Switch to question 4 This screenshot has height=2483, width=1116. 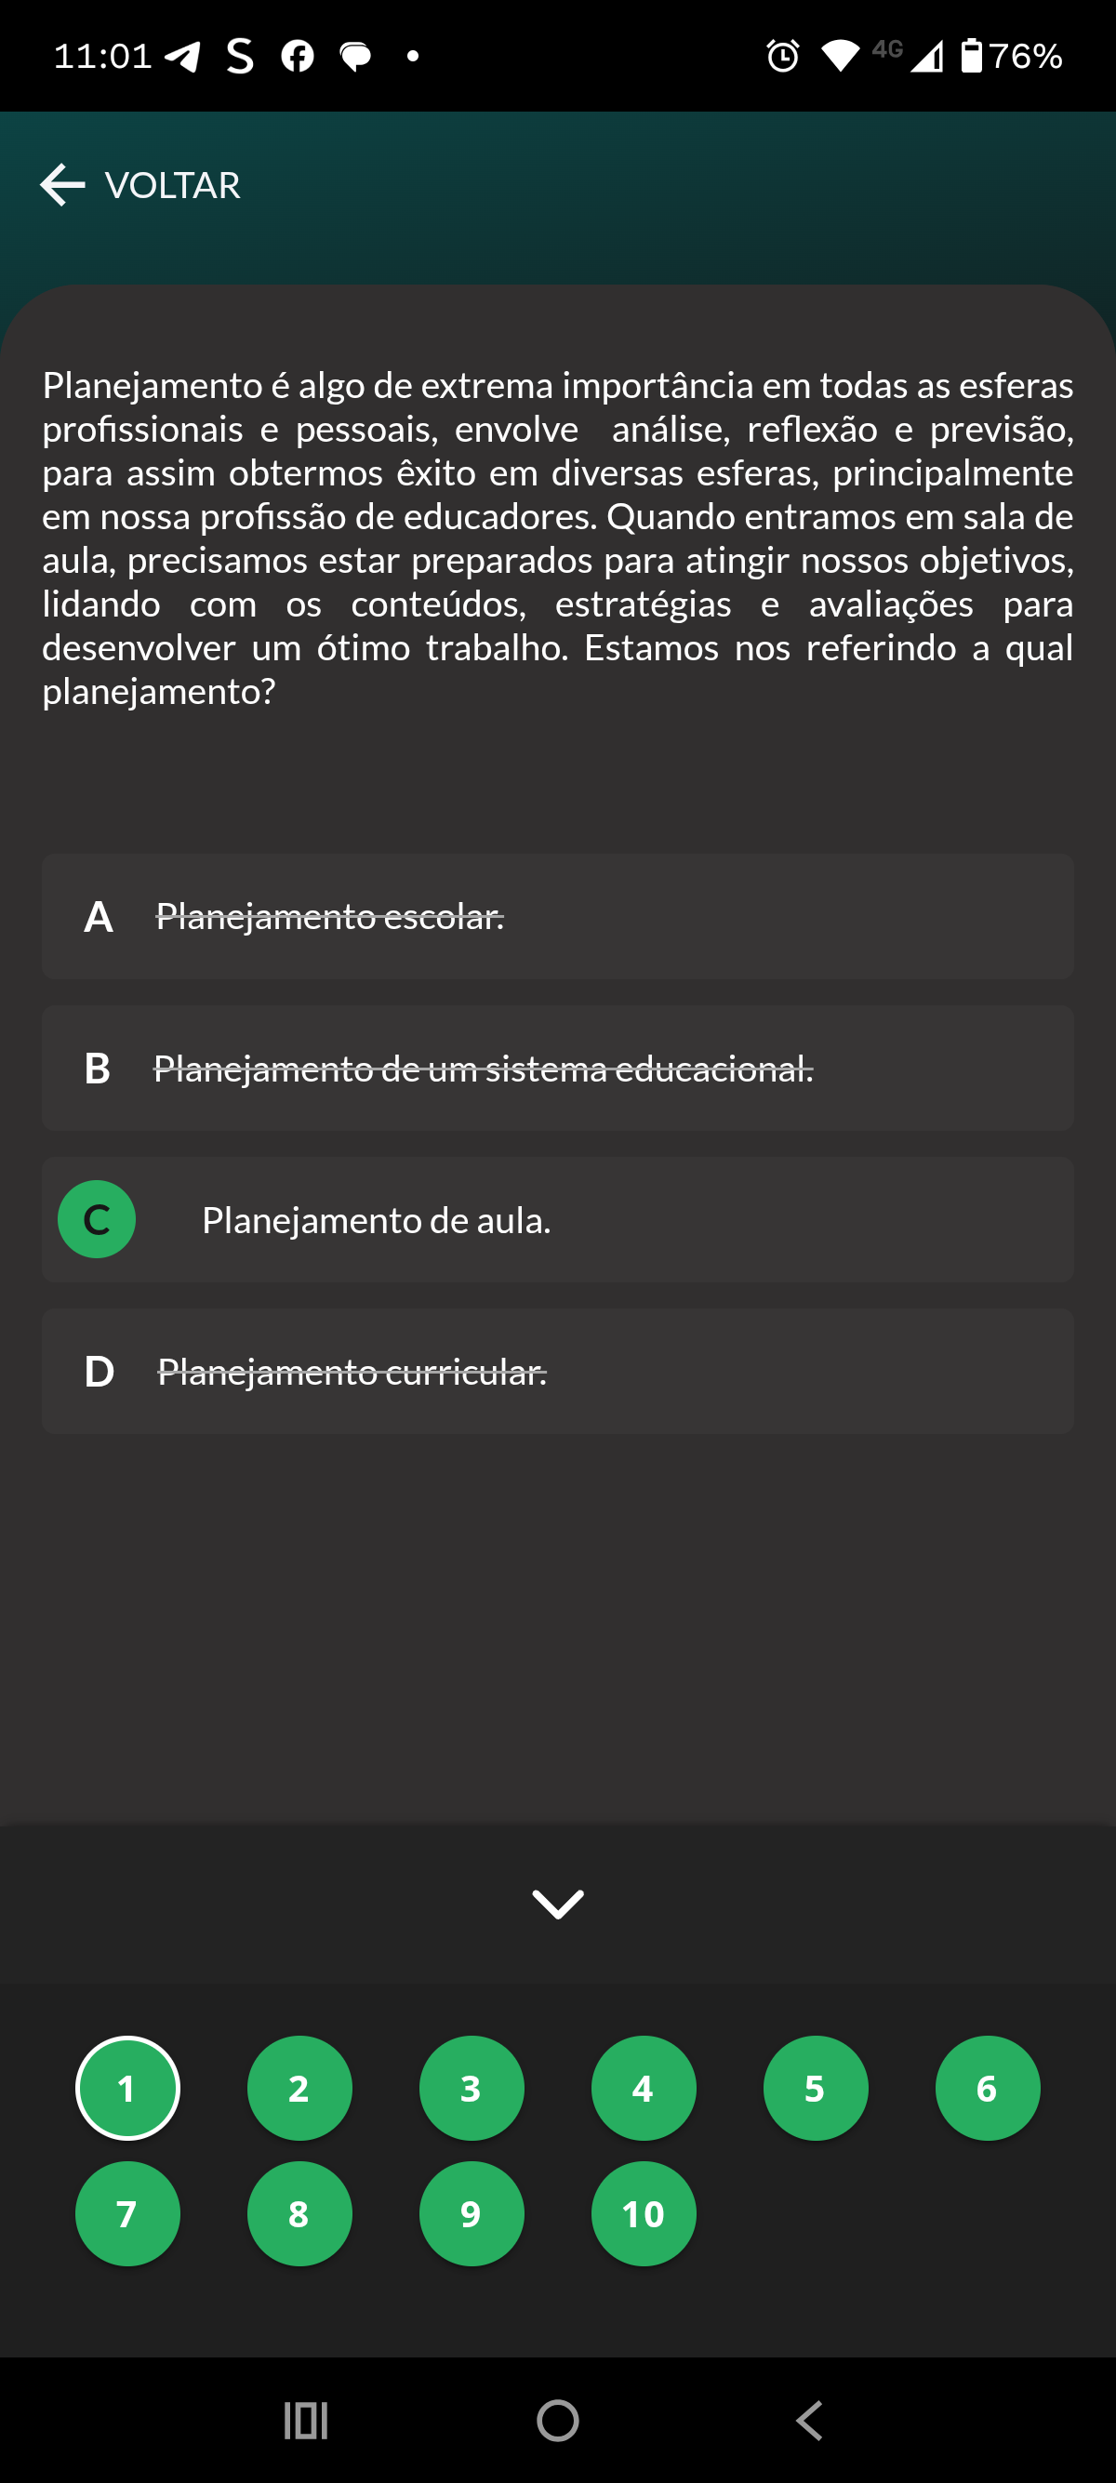click(643, 2088)
